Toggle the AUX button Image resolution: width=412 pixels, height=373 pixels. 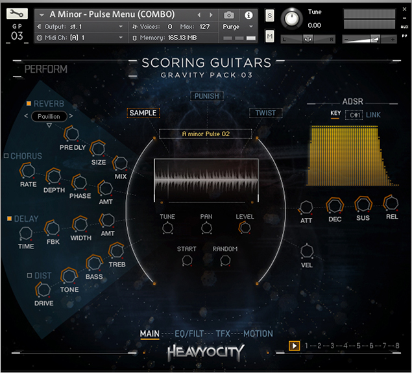click(404, 27)
